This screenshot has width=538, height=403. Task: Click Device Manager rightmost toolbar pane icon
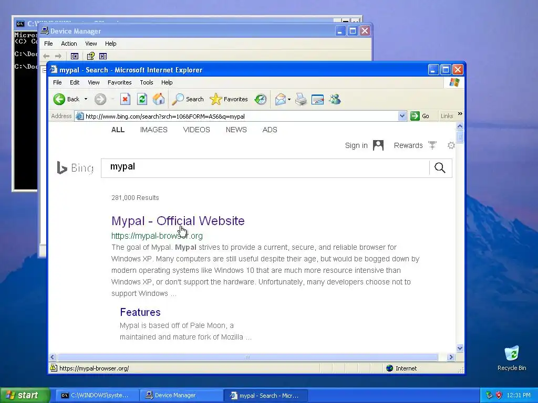pos(103,56)
